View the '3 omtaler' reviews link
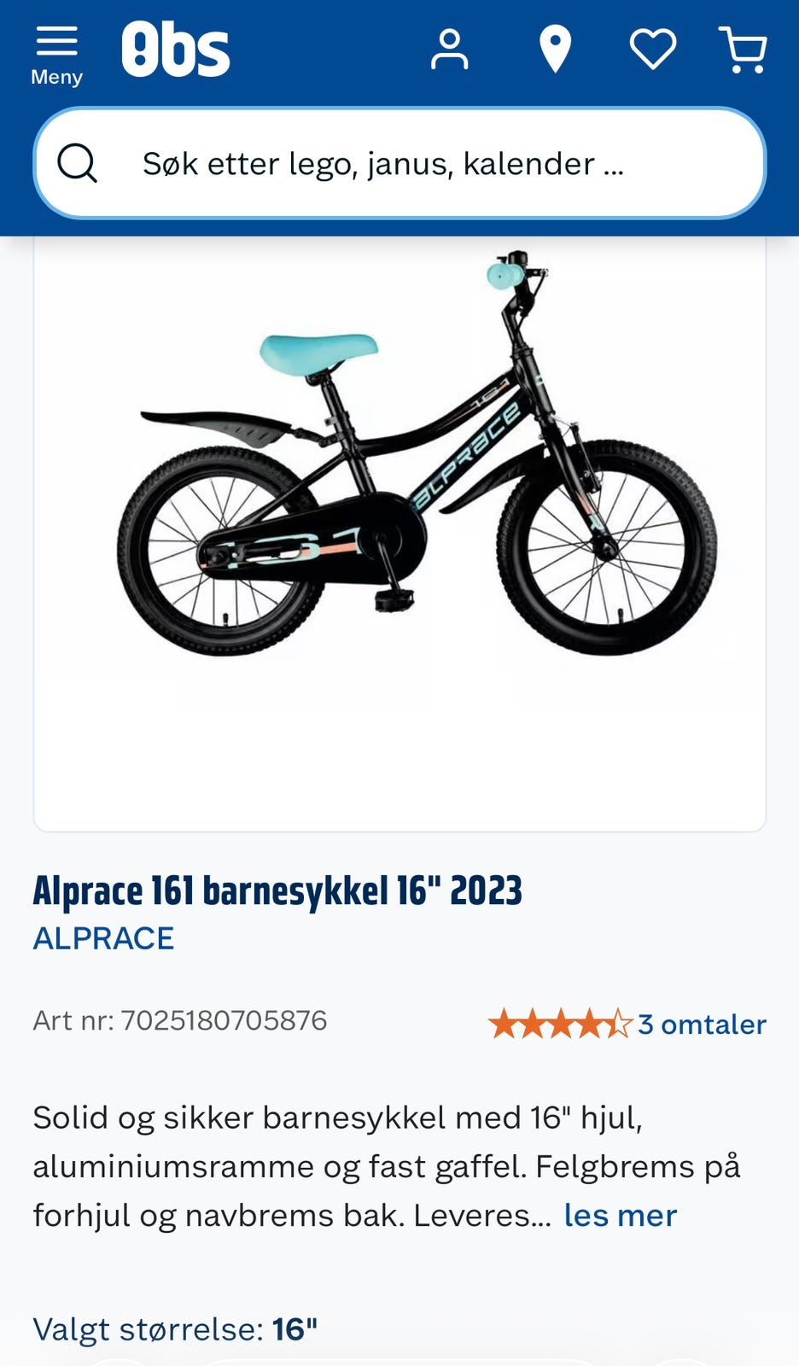This screenshot has width=799, height=1366. pos(702,1024)
